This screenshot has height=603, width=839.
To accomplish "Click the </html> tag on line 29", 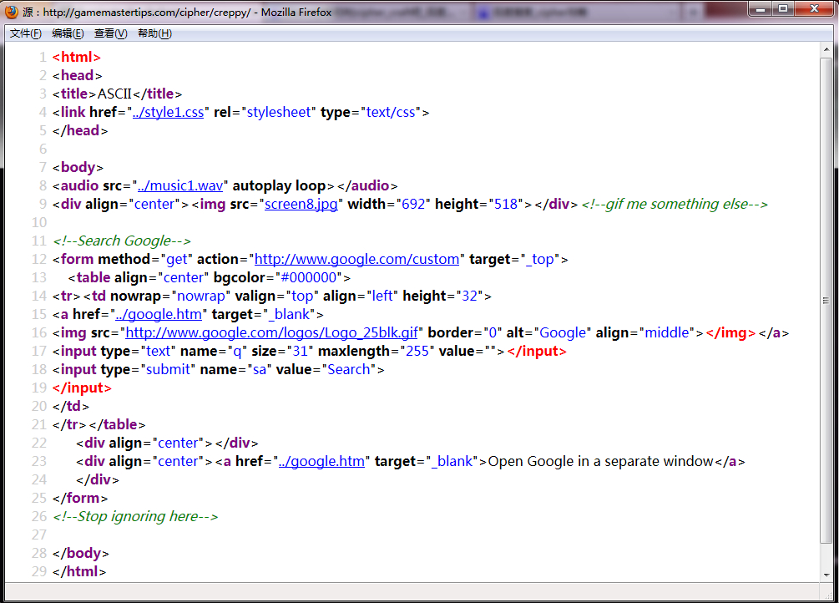I will click(79, 571).
